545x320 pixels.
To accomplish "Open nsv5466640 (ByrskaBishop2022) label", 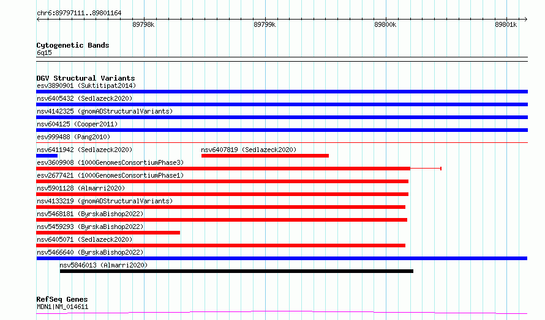I will [90, 252].
